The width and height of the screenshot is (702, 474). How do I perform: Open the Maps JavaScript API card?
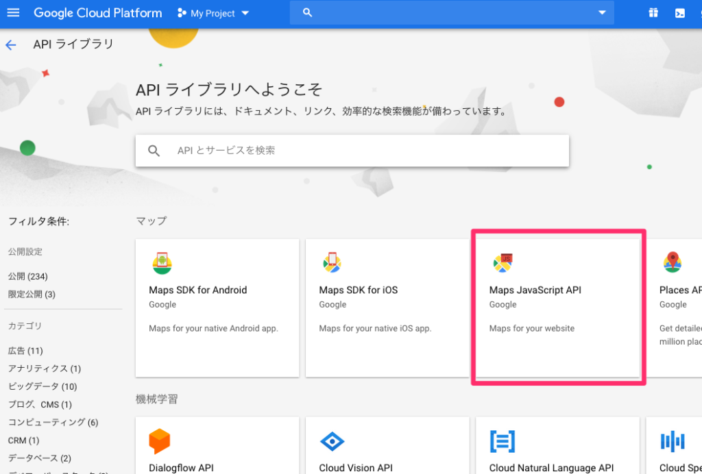click(x=557, y=308)
